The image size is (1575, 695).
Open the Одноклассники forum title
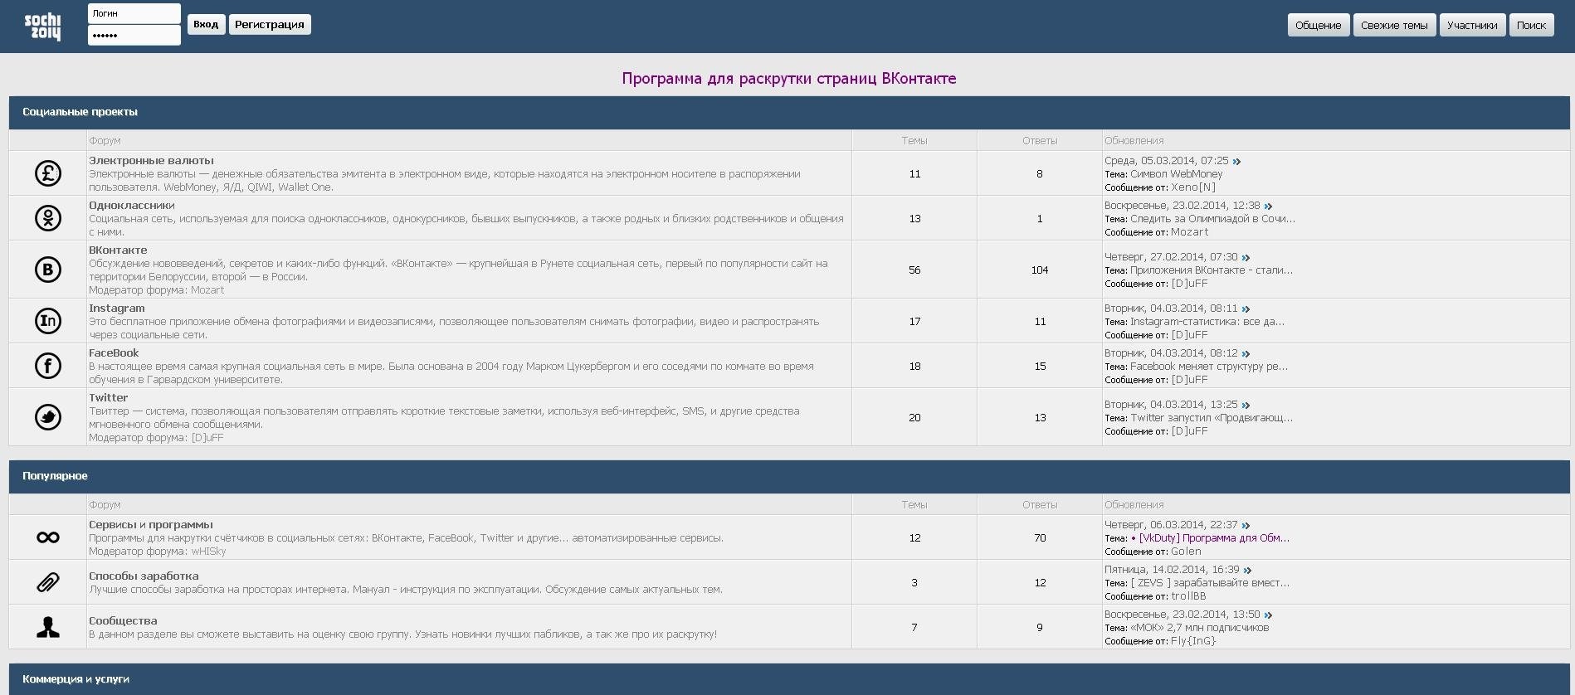(x=132, y=206)
